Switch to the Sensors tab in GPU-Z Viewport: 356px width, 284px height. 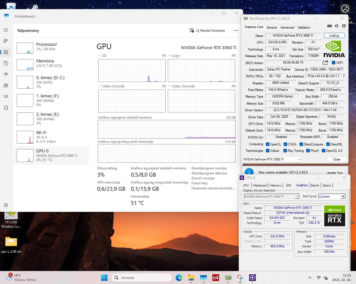click(272, 27)
